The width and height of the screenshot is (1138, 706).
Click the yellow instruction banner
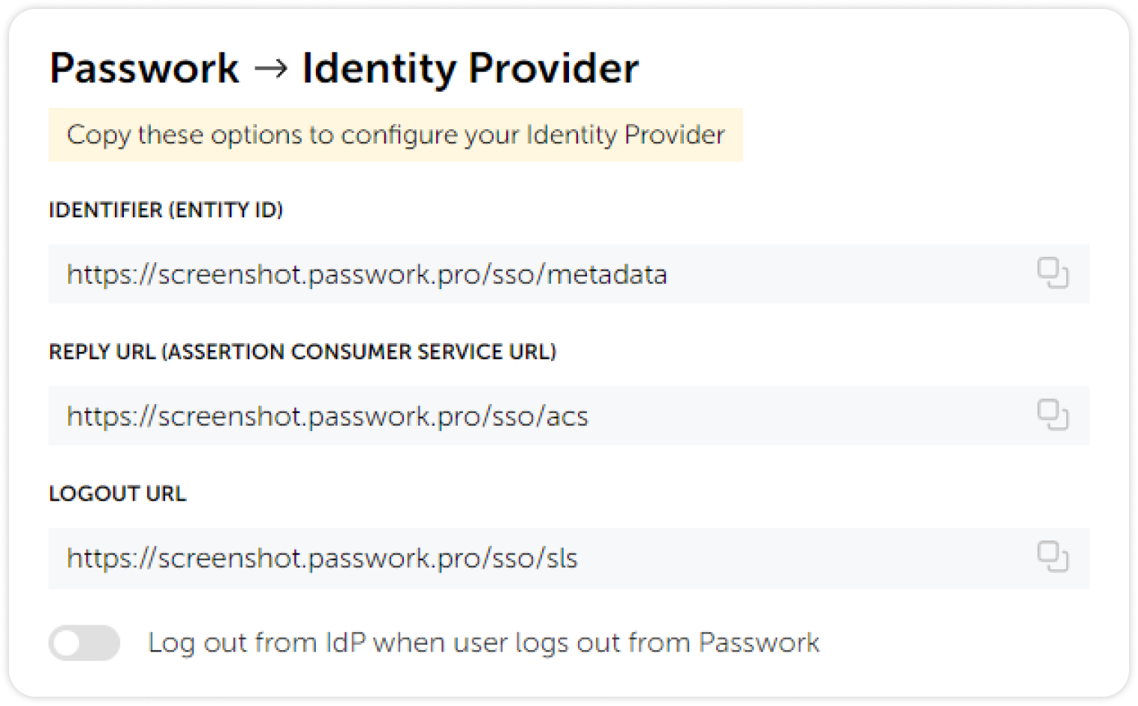(x=396, y=134)
